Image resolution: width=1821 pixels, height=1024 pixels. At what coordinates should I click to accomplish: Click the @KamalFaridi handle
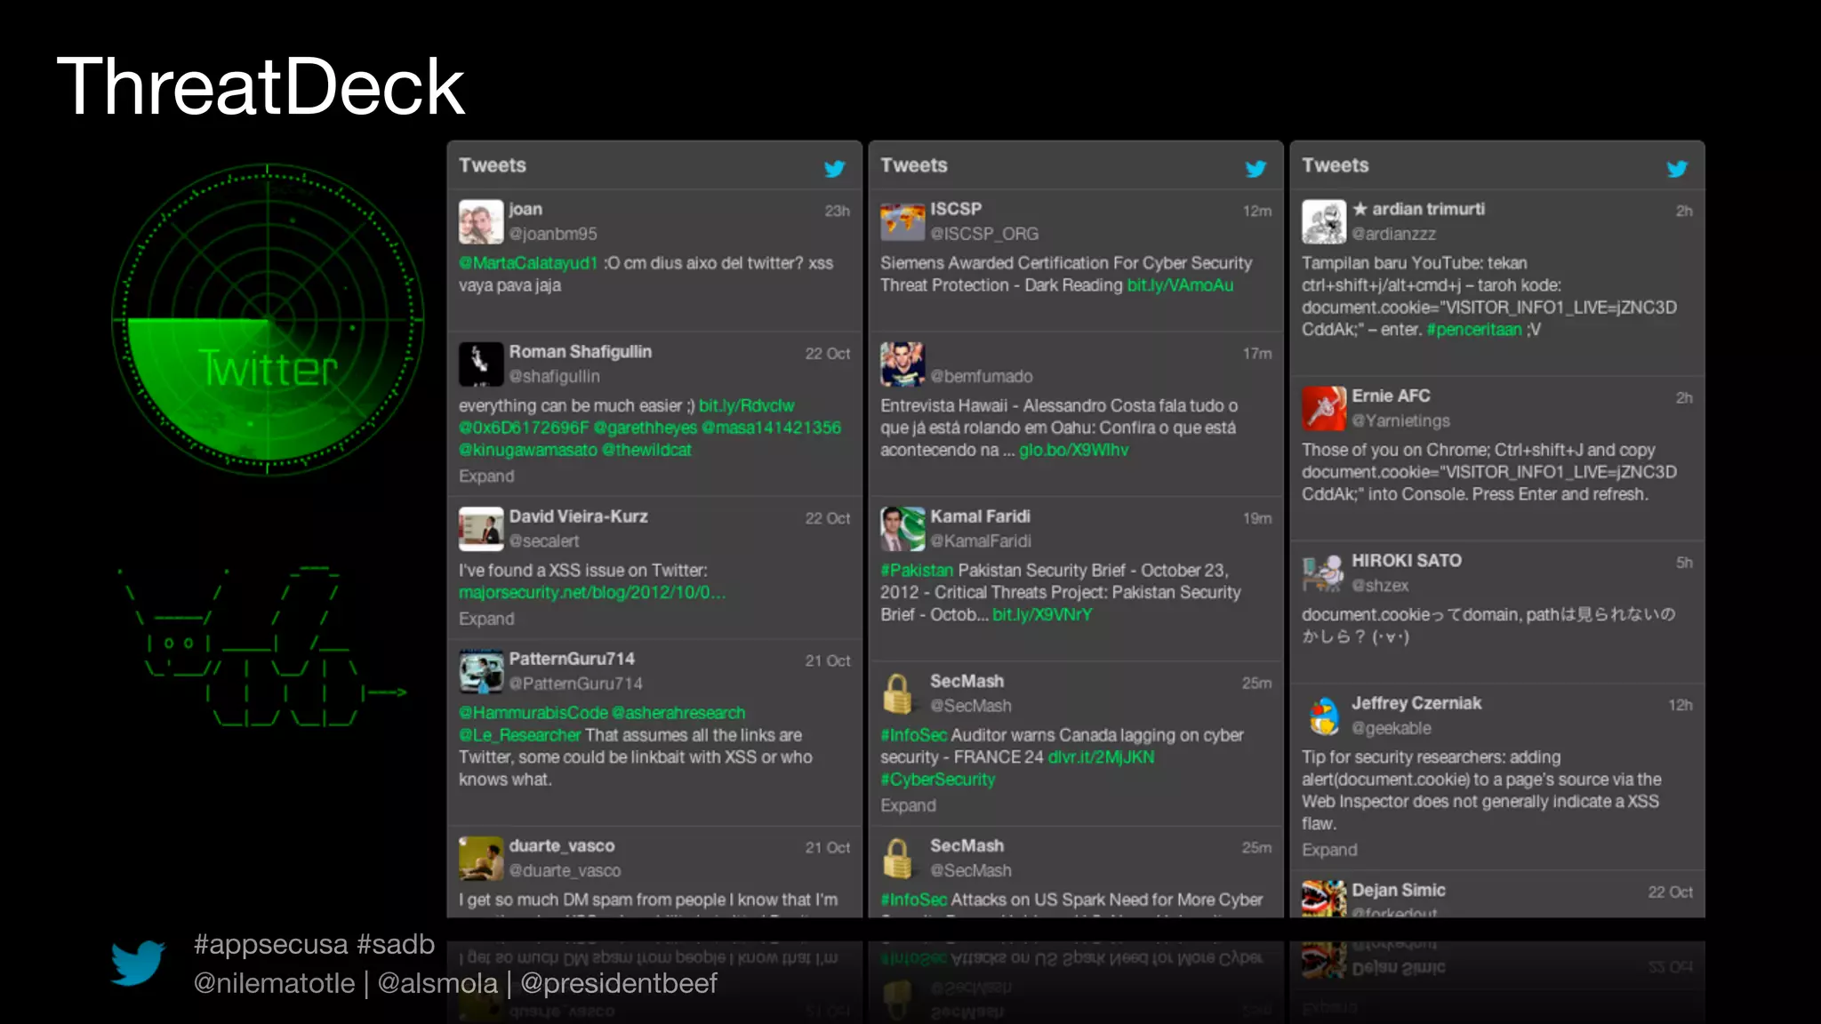981,540
